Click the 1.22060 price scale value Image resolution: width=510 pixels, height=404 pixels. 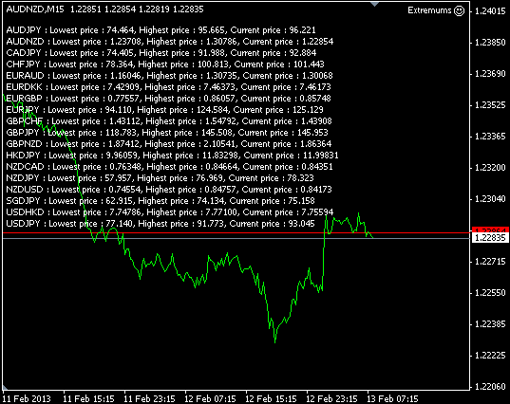pos(490,387)
